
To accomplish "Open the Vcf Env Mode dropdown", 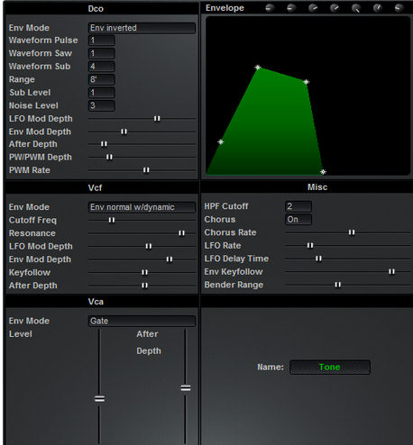I will (x=142, y=207).
